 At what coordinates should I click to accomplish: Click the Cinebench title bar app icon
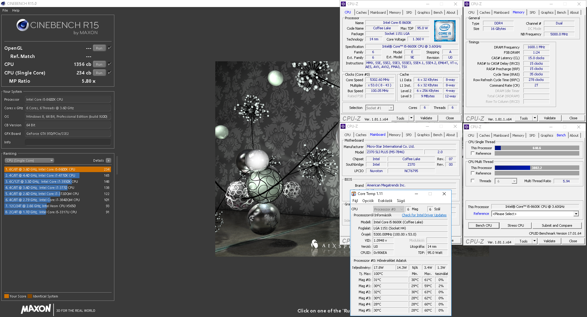pyautogui.click(x=3, y=3)
